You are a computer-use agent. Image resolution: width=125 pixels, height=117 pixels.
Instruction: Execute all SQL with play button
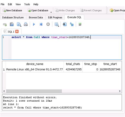(34, 24)
